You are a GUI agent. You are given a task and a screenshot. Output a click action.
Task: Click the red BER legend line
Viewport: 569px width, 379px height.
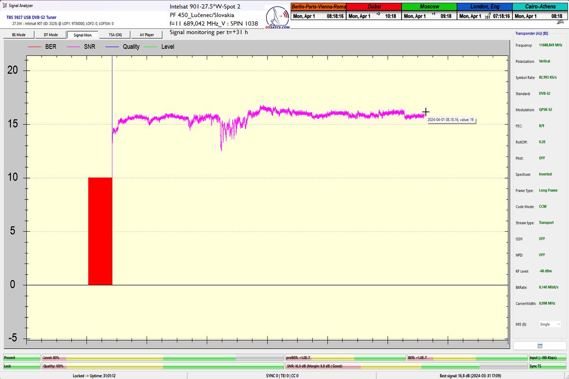point(35,47)
